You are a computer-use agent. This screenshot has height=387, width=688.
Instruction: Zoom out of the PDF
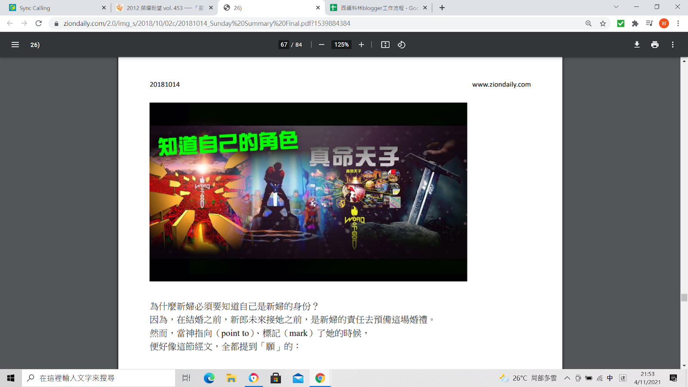pos(321,45)
